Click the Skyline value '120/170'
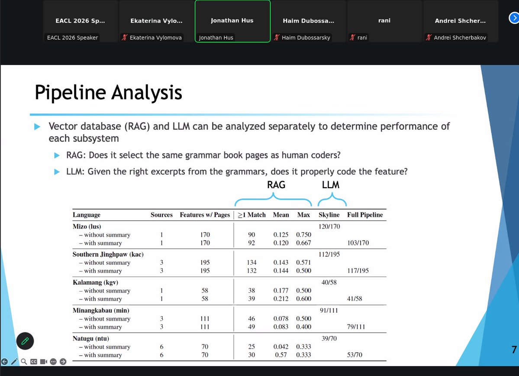The height and width of the screenshot is (376, 519). click(x=329, y=226)
